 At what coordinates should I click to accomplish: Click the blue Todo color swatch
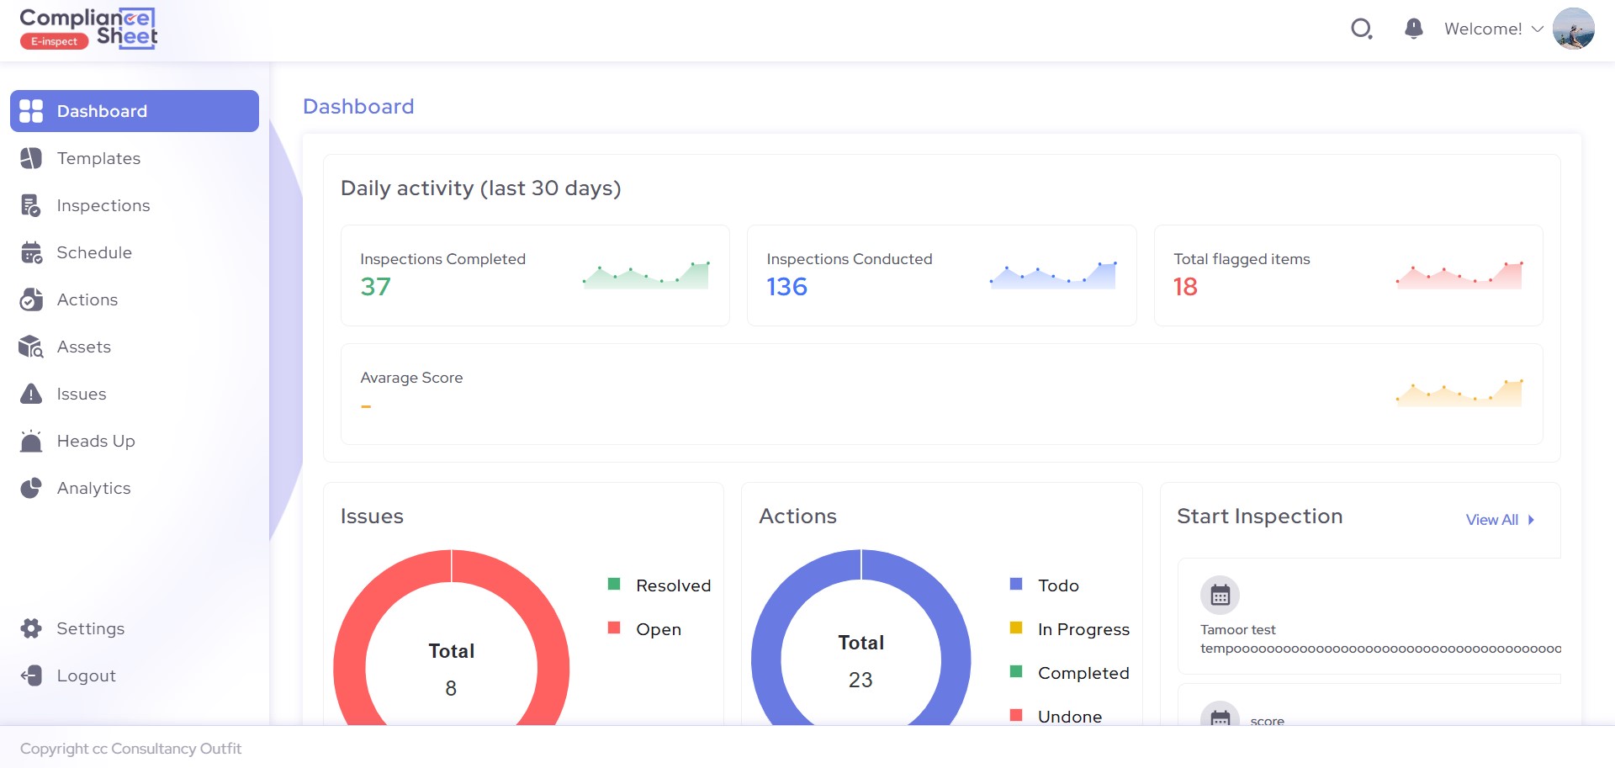[x=1016, y=584]
